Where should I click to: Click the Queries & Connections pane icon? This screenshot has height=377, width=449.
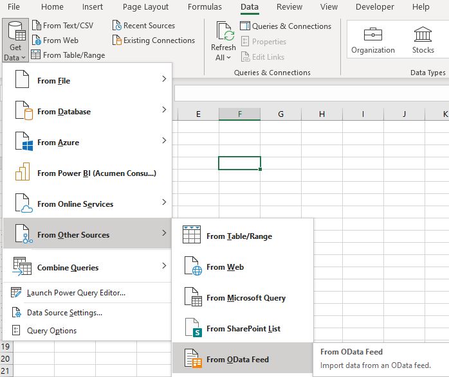245,26
